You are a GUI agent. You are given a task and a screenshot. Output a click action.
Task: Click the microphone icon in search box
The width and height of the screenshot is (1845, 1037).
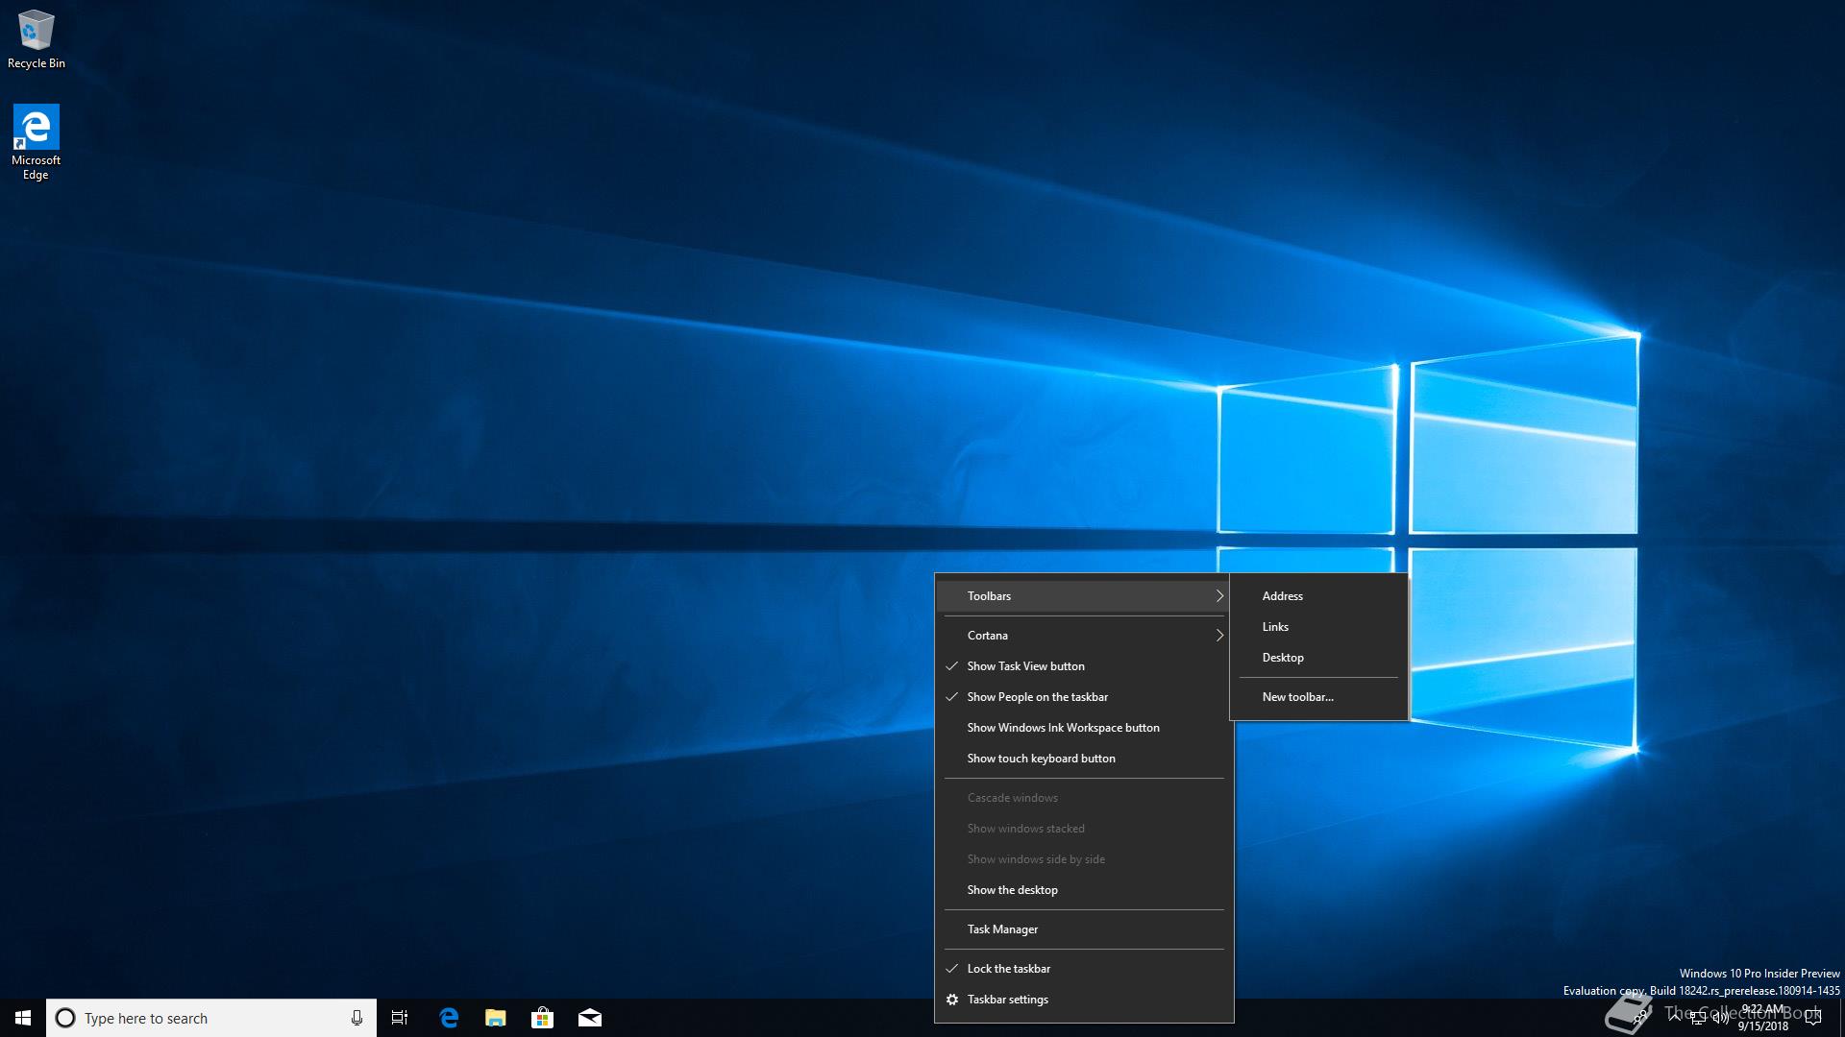click(x=357, y=1018)
